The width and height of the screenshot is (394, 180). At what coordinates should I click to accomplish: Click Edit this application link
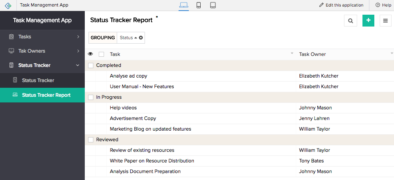(341, 5)
